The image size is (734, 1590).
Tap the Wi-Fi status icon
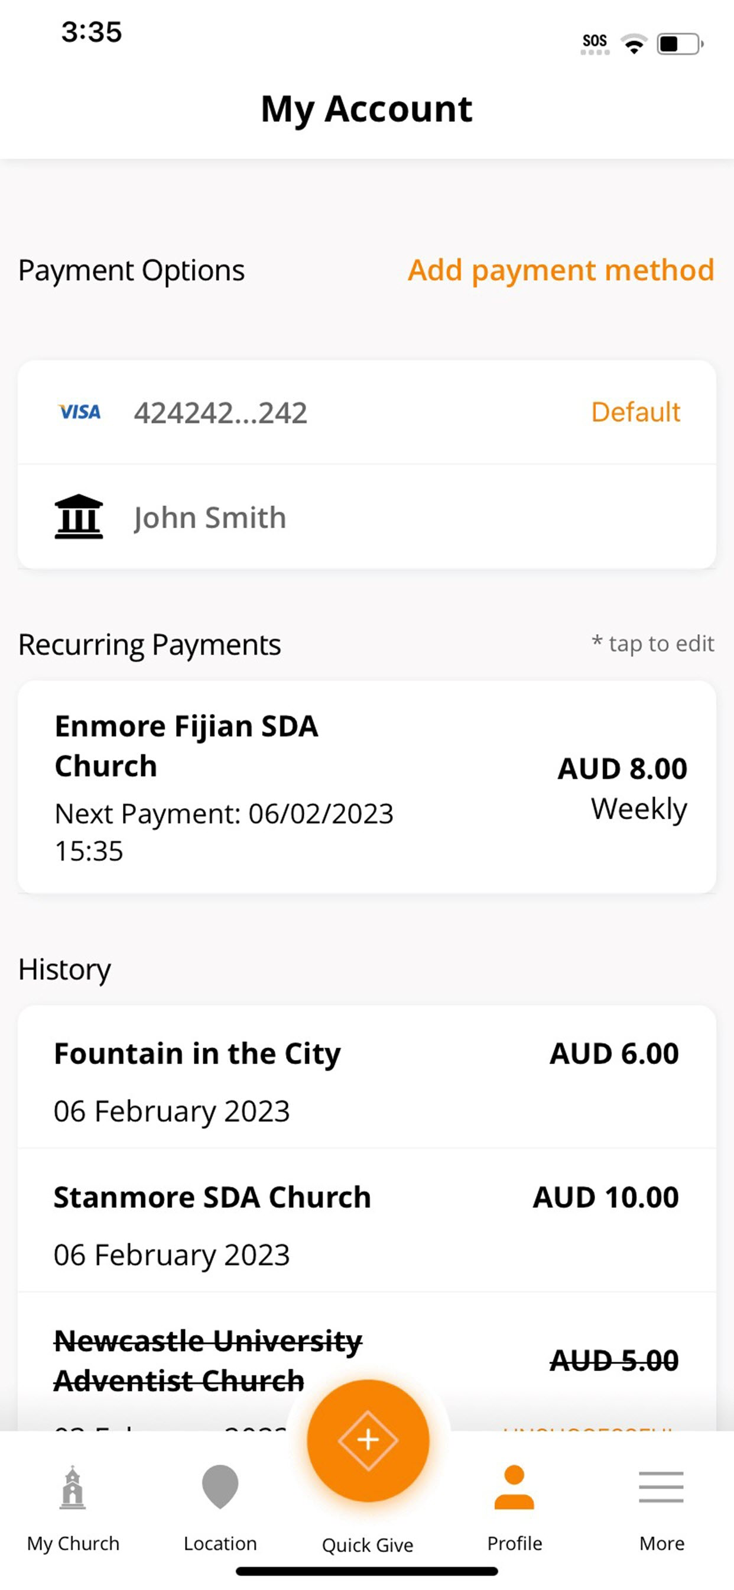[x=634, y=43]
